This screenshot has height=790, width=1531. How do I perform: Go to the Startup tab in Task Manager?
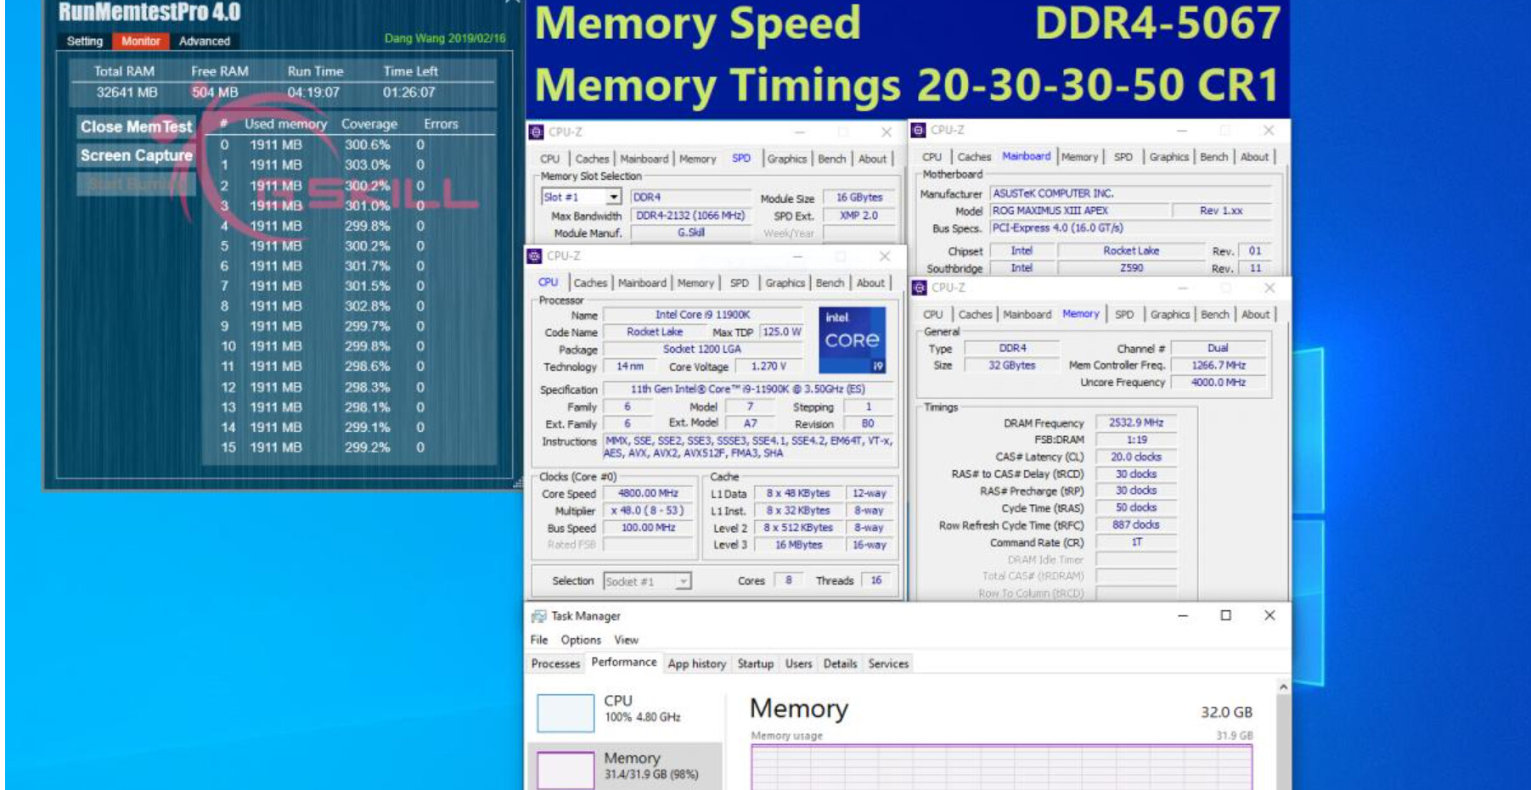point(756,664)
